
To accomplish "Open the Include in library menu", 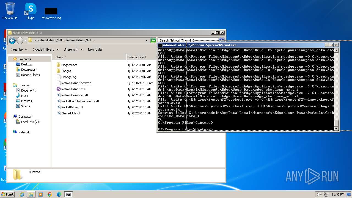I will (45, 50).
